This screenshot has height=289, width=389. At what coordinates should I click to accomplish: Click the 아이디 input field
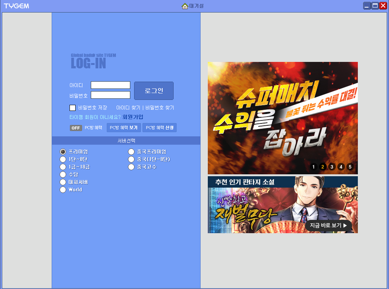coord(110,85)
